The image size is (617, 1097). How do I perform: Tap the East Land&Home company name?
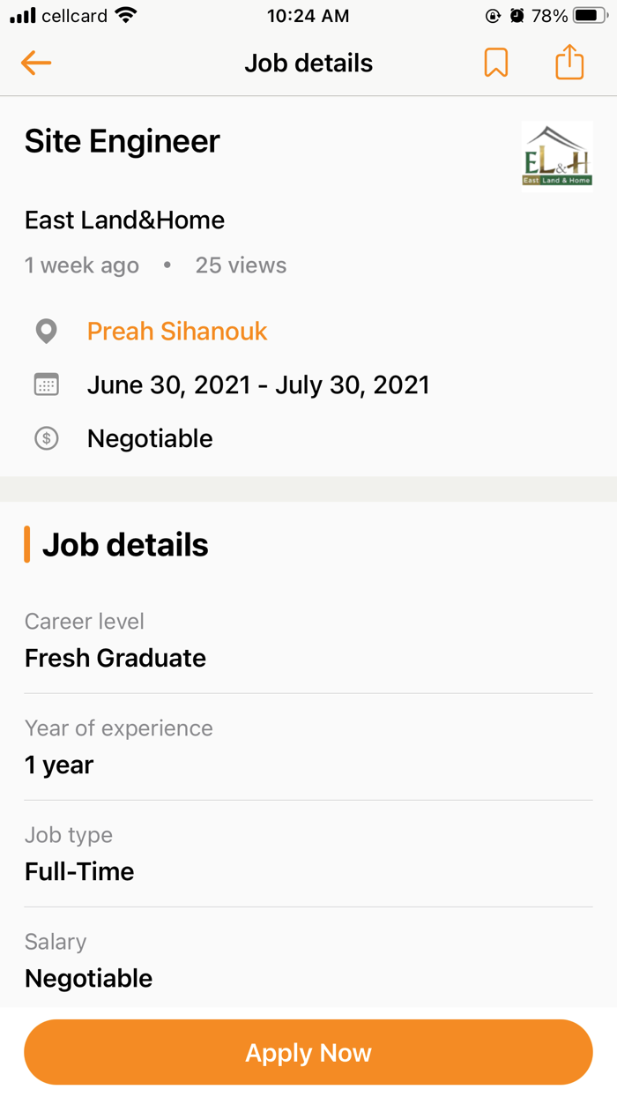click(124, 220)
